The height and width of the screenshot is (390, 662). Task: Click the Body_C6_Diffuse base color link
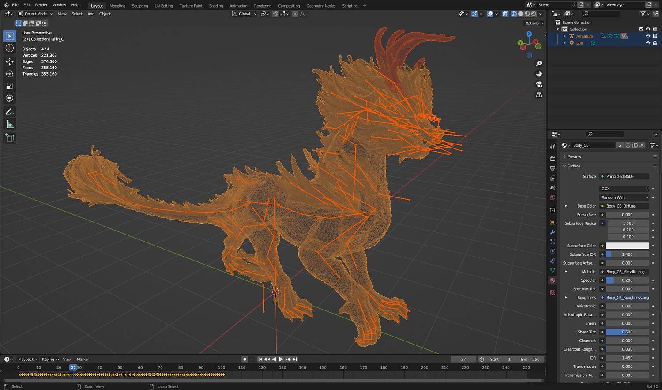click(624, 206)
